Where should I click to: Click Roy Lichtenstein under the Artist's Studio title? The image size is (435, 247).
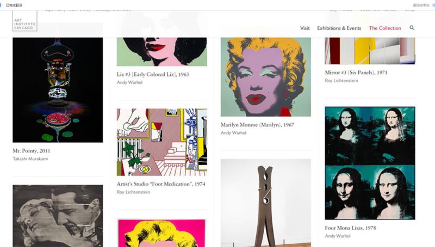pos(133,192)
